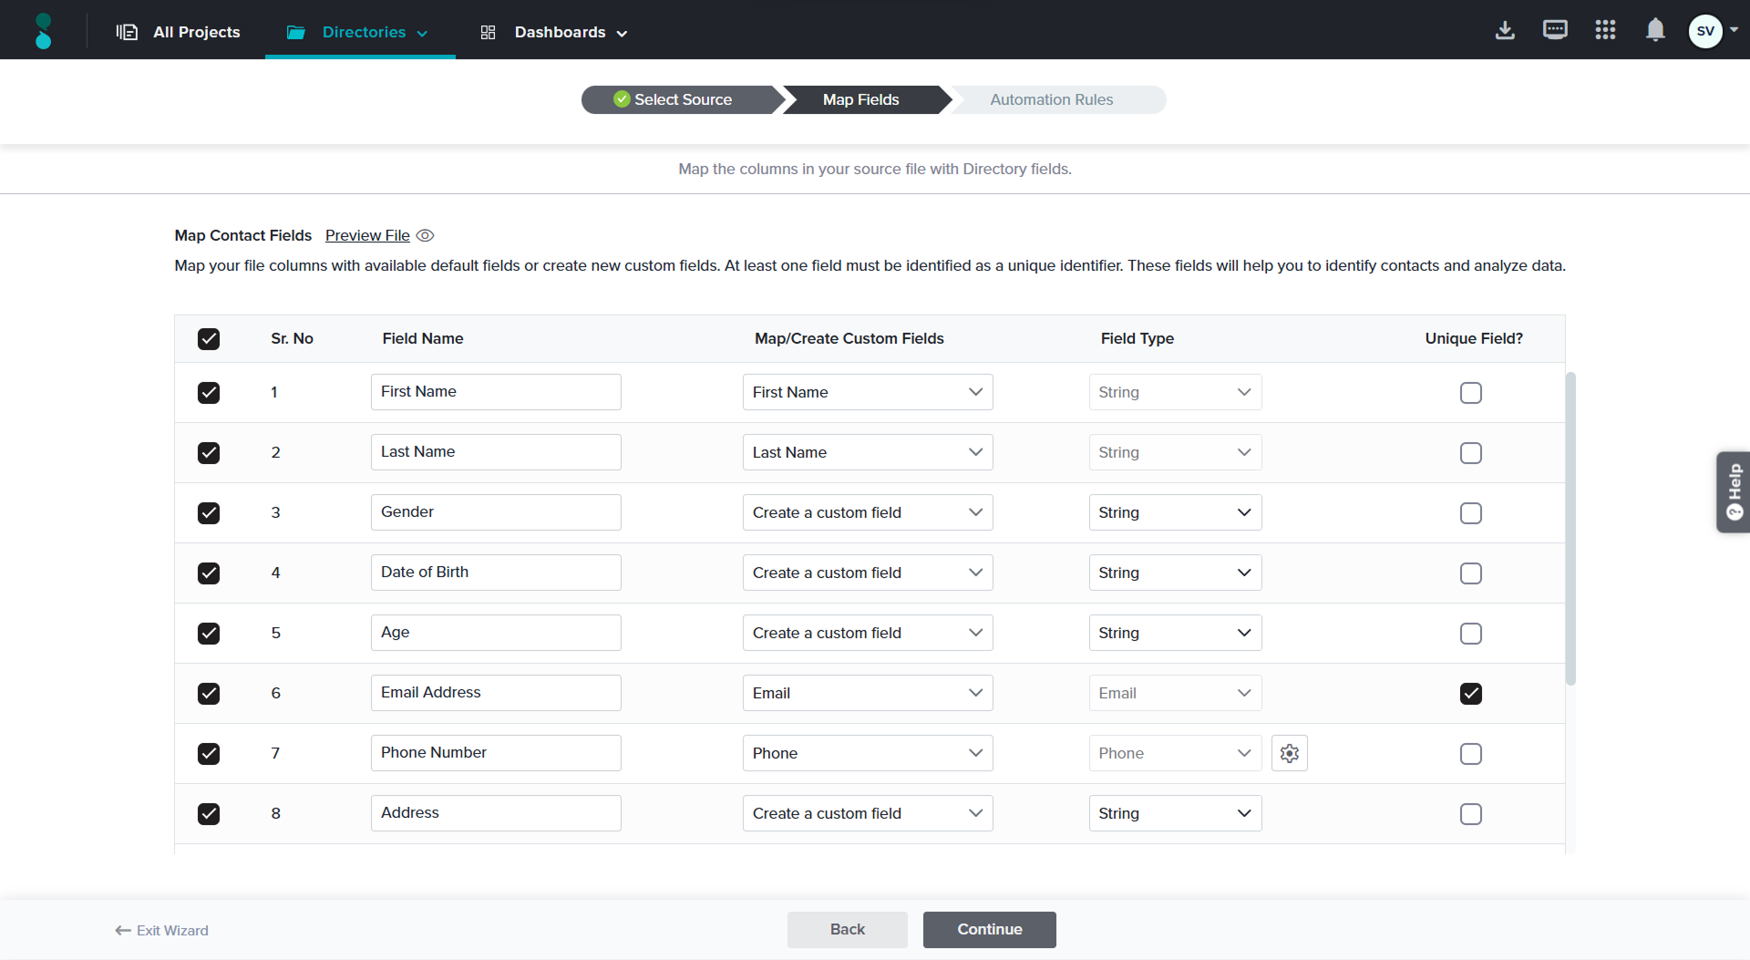The width and height of the screenshot is (1750, 960).
Task: Deselect the Gender row checkbox
Action: [209, 513]
